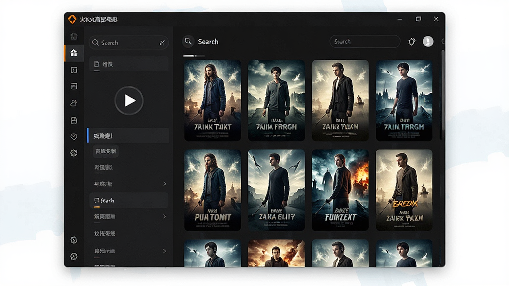Click the tab indicator under the Search heading

194,56
